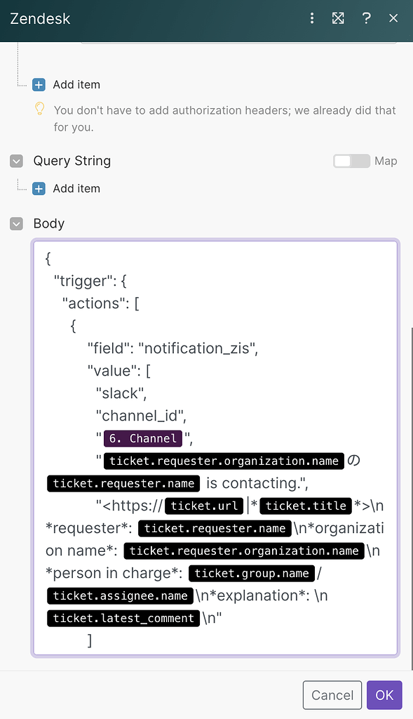Close the Zendesk configuration panel

tap(393, 18)
